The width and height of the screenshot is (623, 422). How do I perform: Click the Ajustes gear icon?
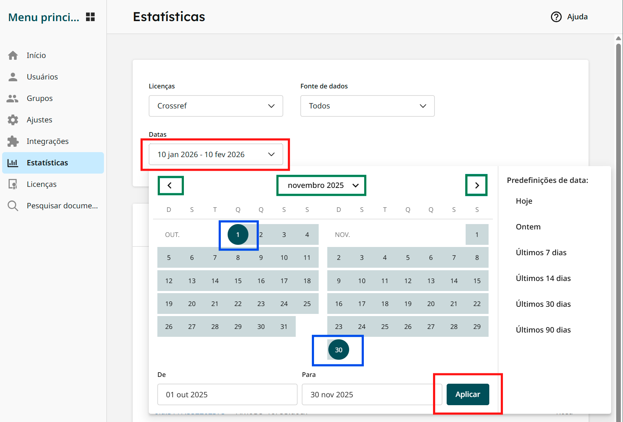pyautogui.click(x=13, y=120)
